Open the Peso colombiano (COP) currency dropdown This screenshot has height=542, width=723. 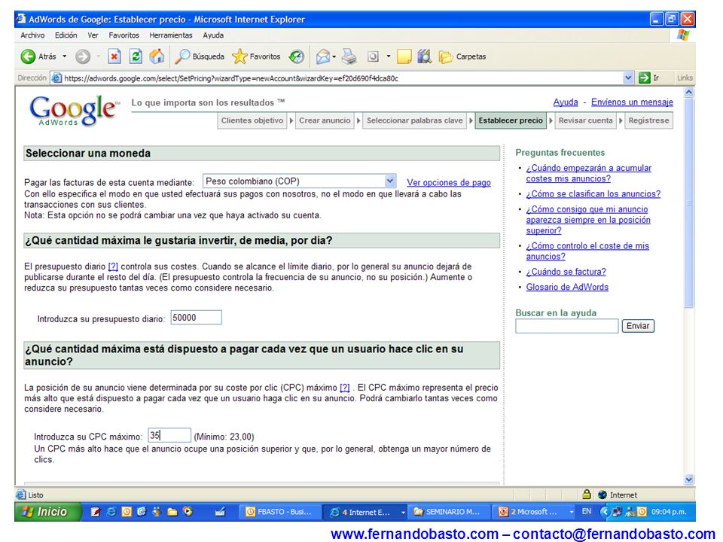point(299,181)
